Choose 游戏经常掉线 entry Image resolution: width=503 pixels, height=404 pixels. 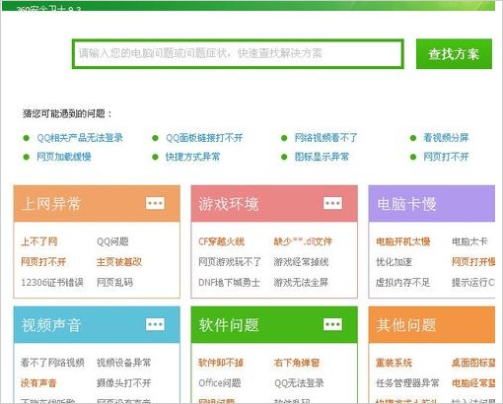pos(301,262)
